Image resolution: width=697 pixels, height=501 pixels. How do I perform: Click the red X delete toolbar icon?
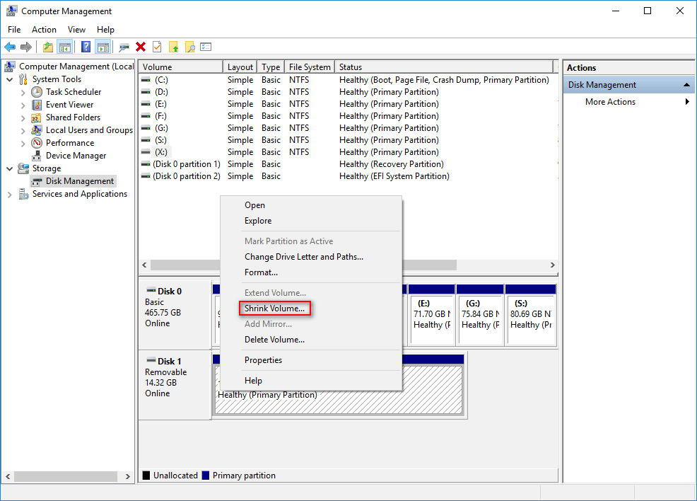[141, 47]
